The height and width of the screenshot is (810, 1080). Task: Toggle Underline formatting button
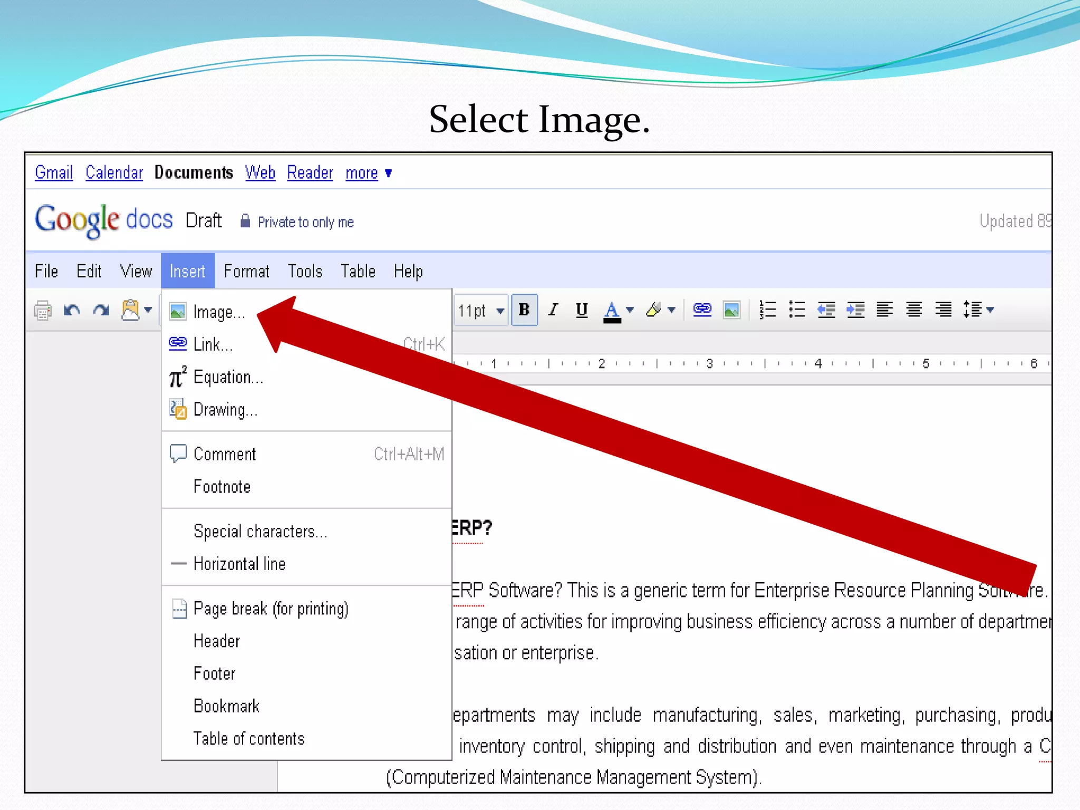tap(582, 310)
